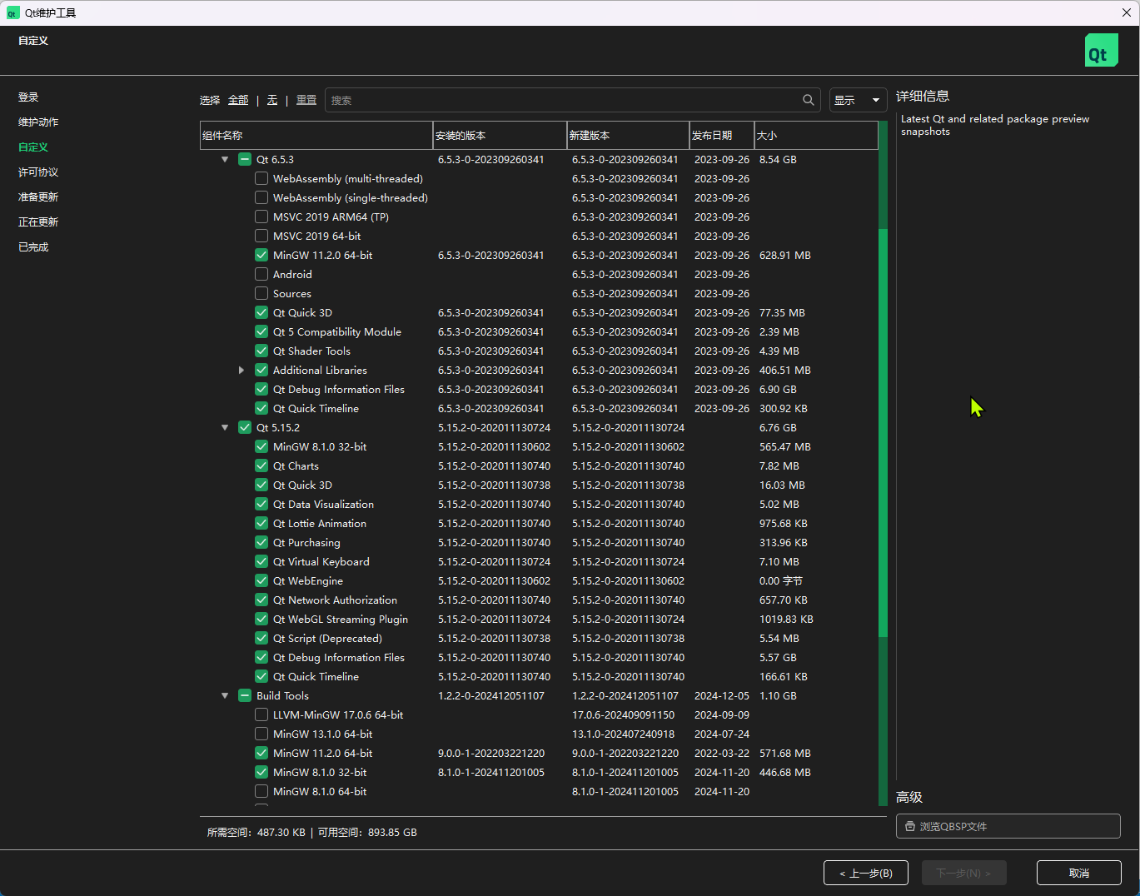Select Qt WebGL Streaming Plugin row
Viewport: 1140px width, 896px height.
click(539, 619)
